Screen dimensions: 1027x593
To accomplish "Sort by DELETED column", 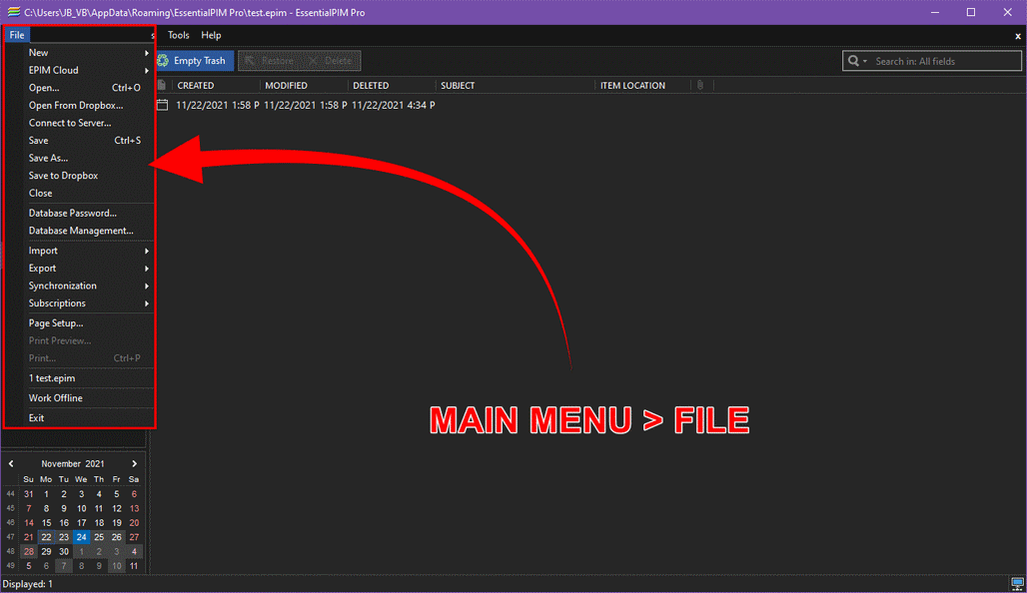I will tap(371, 85).
